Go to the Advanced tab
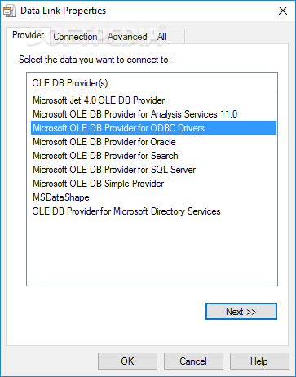 [127, 37]
